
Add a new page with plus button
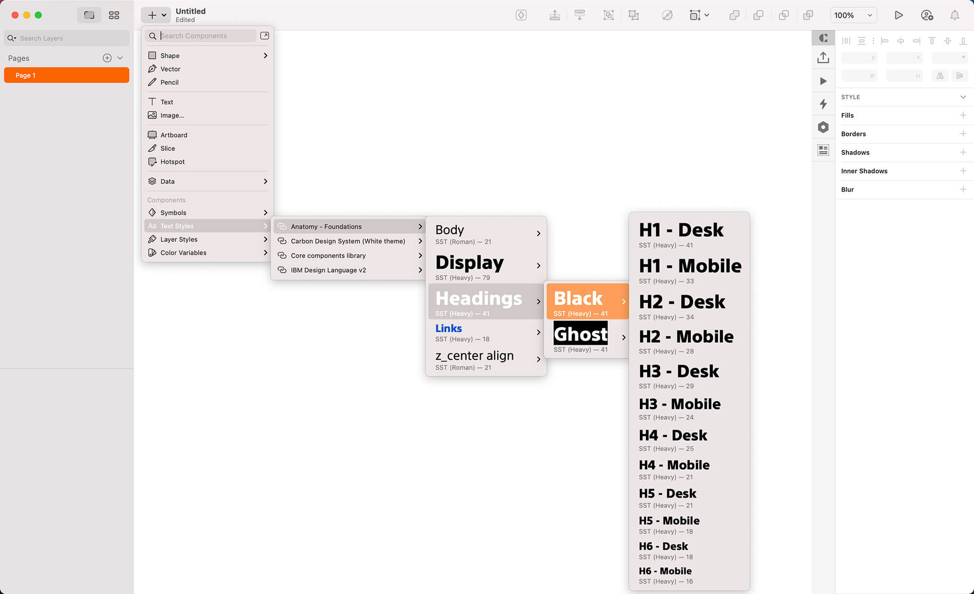click(x=107, y=58)
